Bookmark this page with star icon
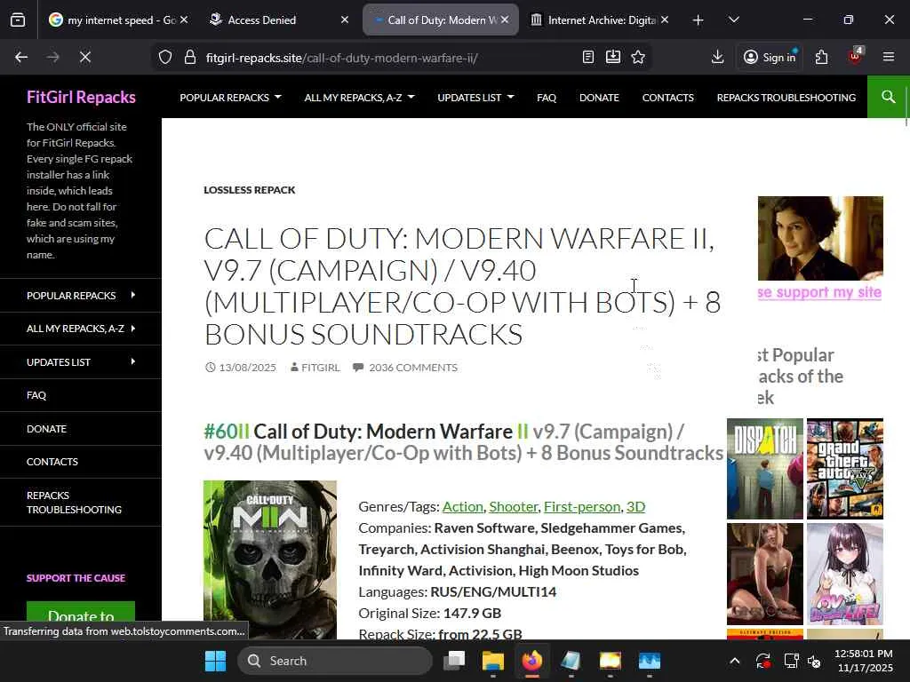910x682 pixels. [x=638, y=57]
